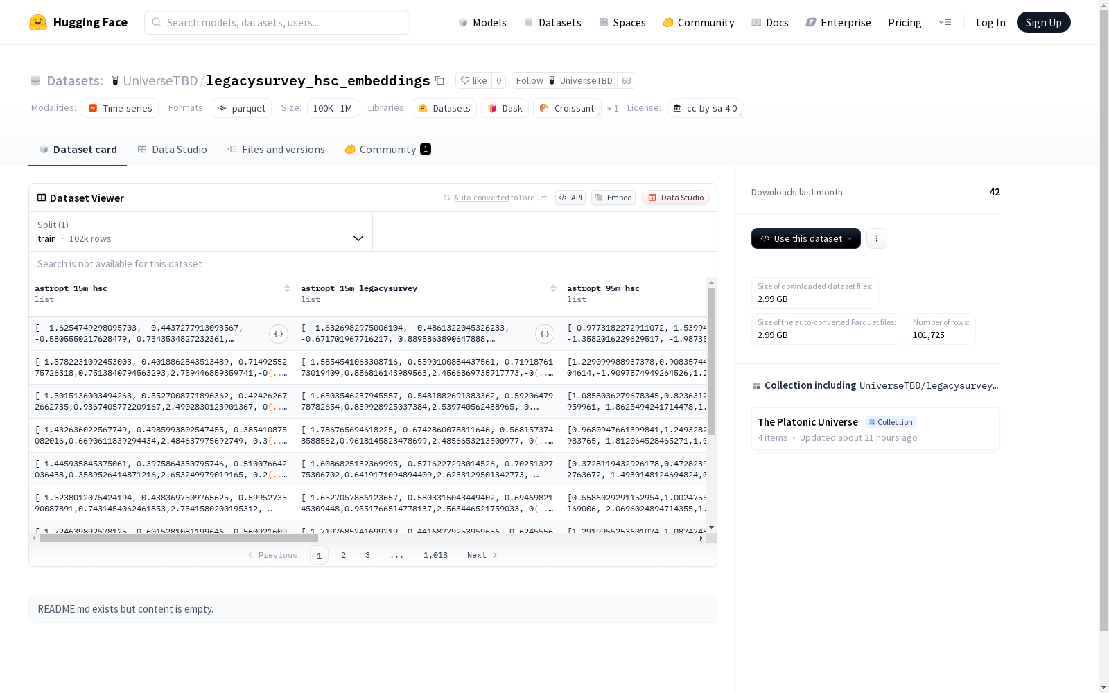The width and height of the screenshot is (1109, 693).
Task: Show the +1 additional libraries
Action: tap(613, 108)
